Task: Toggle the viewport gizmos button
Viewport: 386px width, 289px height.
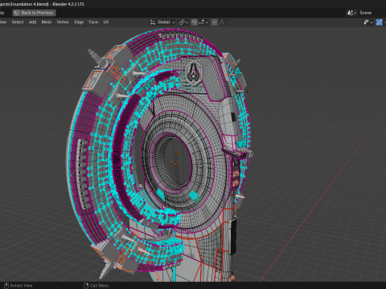Action: point(379,22)
